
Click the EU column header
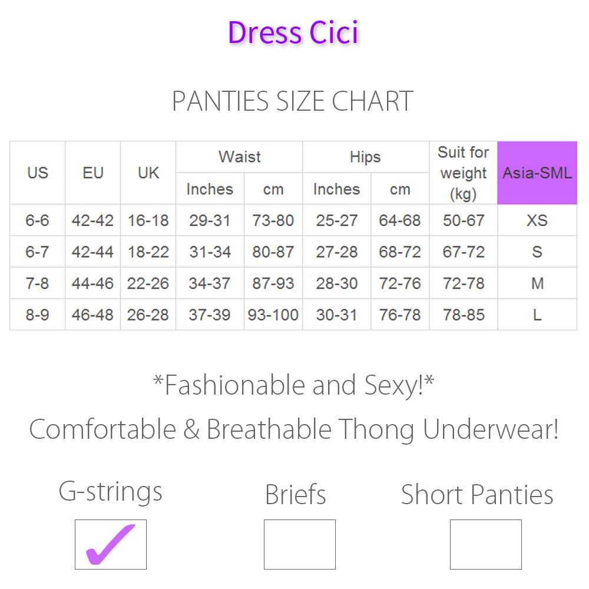coord(92,173)
